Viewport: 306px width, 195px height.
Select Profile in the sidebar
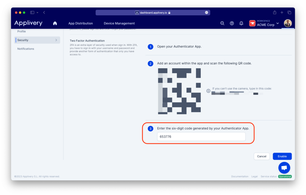pyautogui.click(x=22, y=31)
